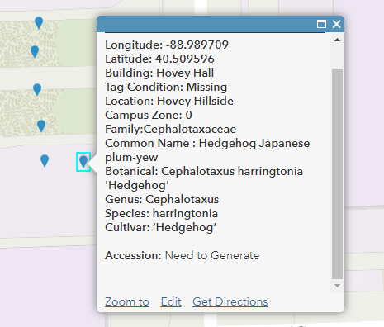Screen dimensions: 384x327
Task: Select the pin left of highlighted pin
Action: [45, 161]
